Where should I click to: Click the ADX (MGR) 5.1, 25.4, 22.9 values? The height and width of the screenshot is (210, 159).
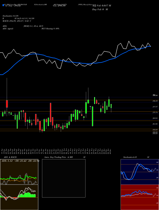(x=33, y=26)
